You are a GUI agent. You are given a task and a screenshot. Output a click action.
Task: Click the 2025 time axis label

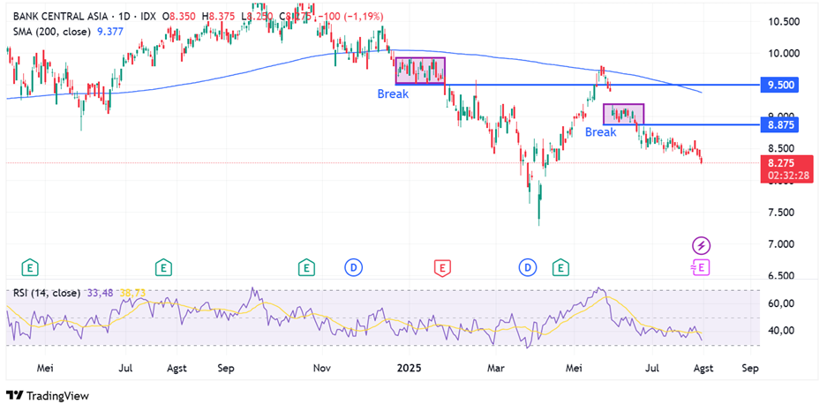pos(410,367)
